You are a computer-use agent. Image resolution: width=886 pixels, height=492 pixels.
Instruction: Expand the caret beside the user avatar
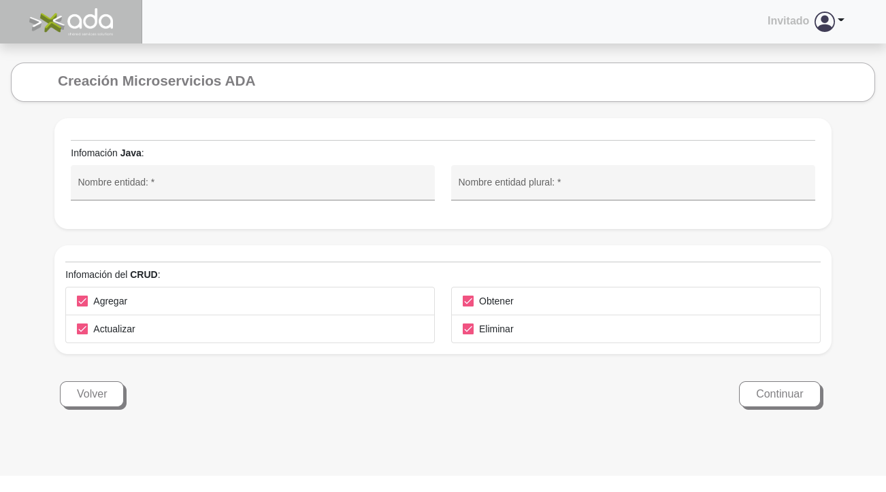click(x=841, y=20)
